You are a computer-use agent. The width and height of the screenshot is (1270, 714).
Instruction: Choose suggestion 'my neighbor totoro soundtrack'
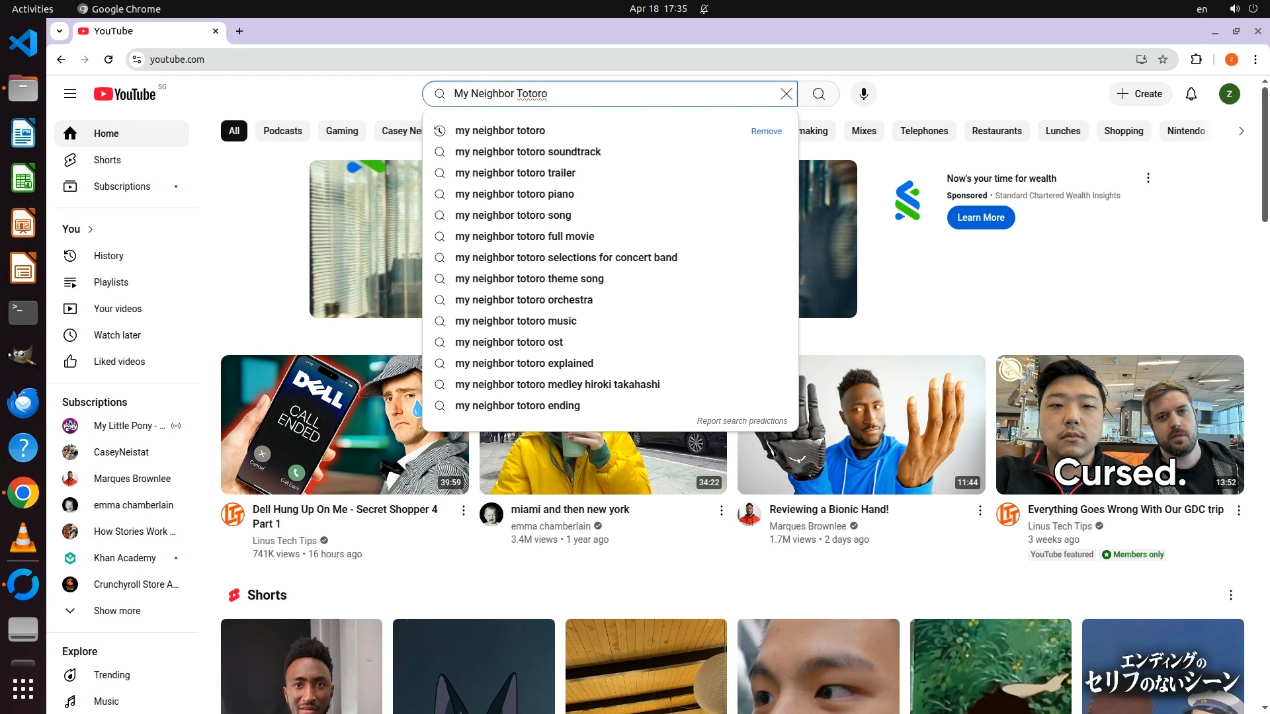click(527, 152)
